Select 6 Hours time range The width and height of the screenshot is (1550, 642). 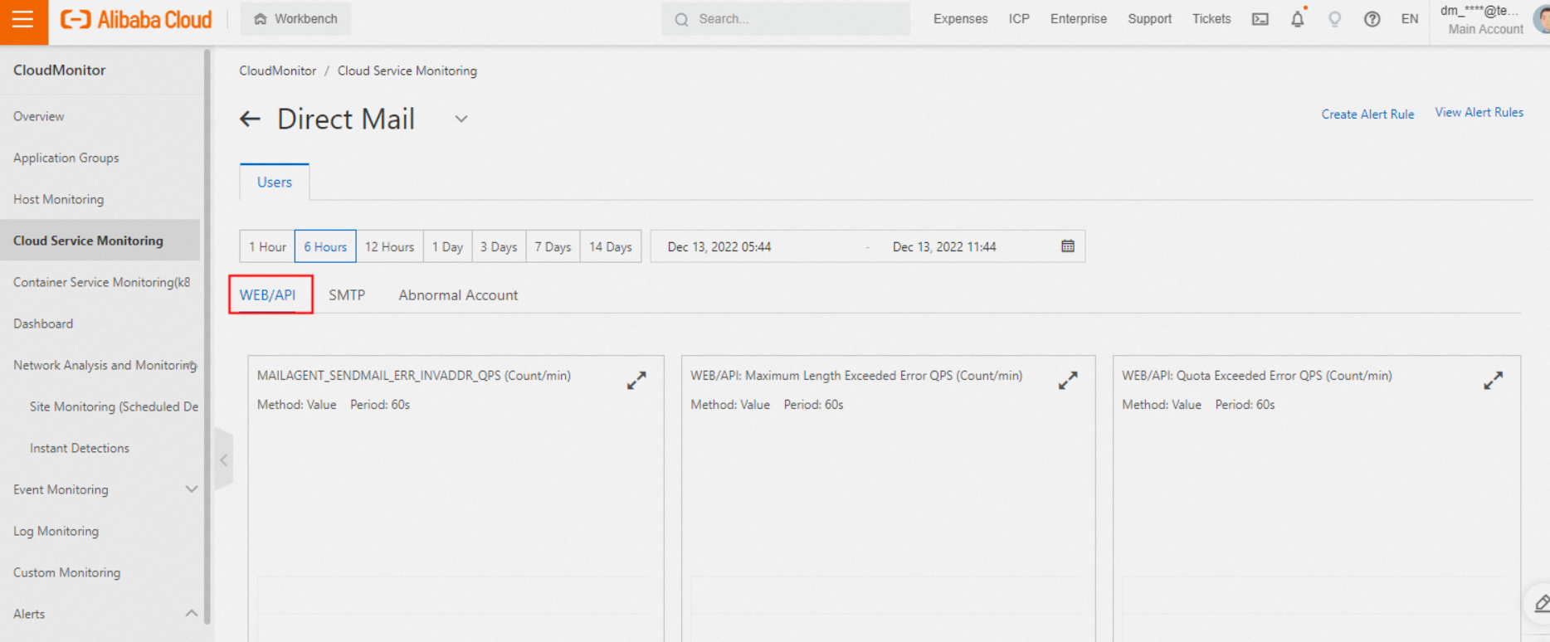click(325, 246)
